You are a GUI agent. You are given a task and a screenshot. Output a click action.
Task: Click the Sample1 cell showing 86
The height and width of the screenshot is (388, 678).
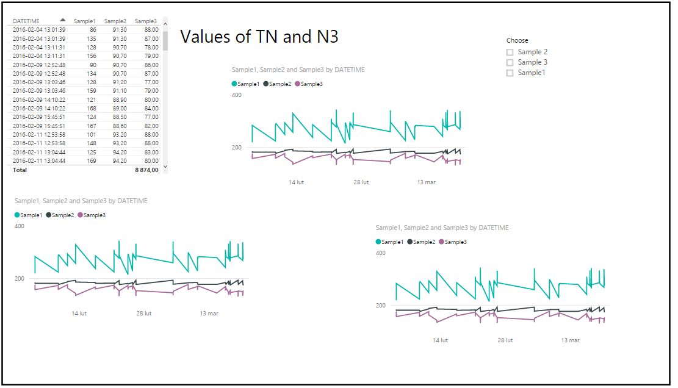93,30
